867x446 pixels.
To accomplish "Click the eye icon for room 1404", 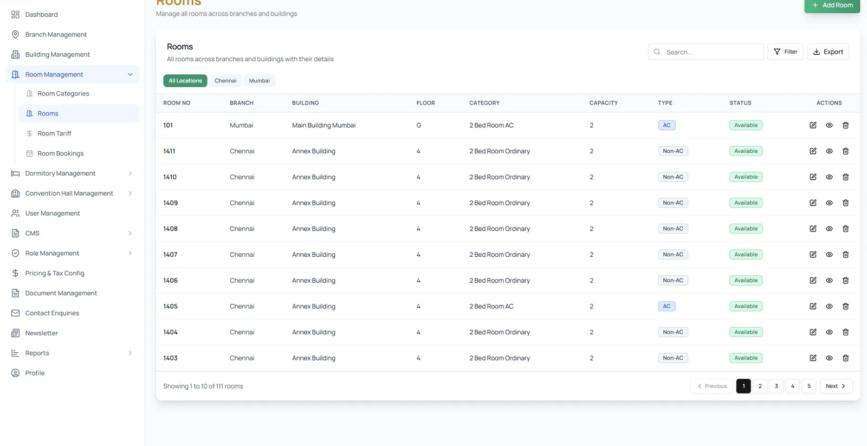I will click(x=829, y=332).
